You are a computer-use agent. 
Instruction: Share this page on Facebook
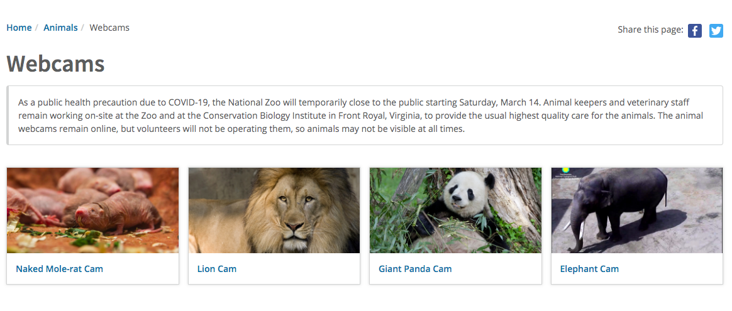pos(695,31)
